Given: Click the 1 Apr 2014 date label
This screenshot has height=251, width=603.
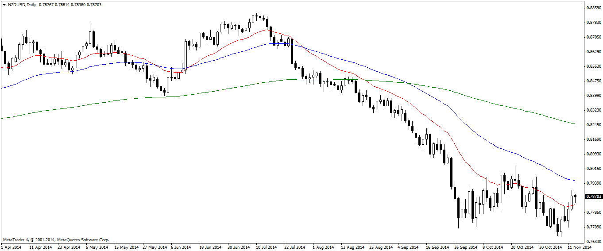Looking at the screenshot, I should 12,247.
